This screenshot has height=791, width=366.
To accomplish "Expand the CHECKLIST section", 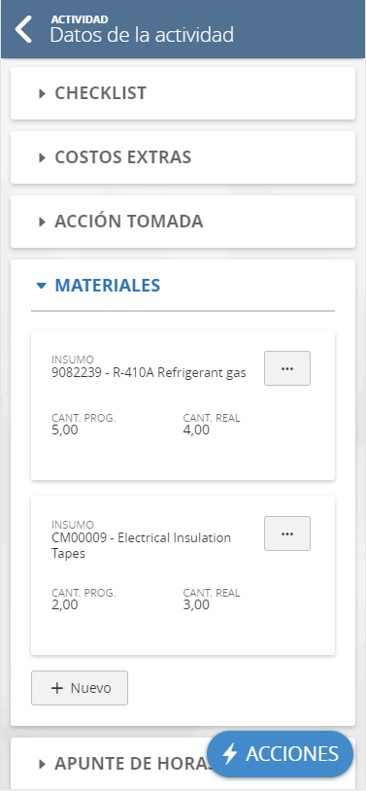I will pos(183,93).
